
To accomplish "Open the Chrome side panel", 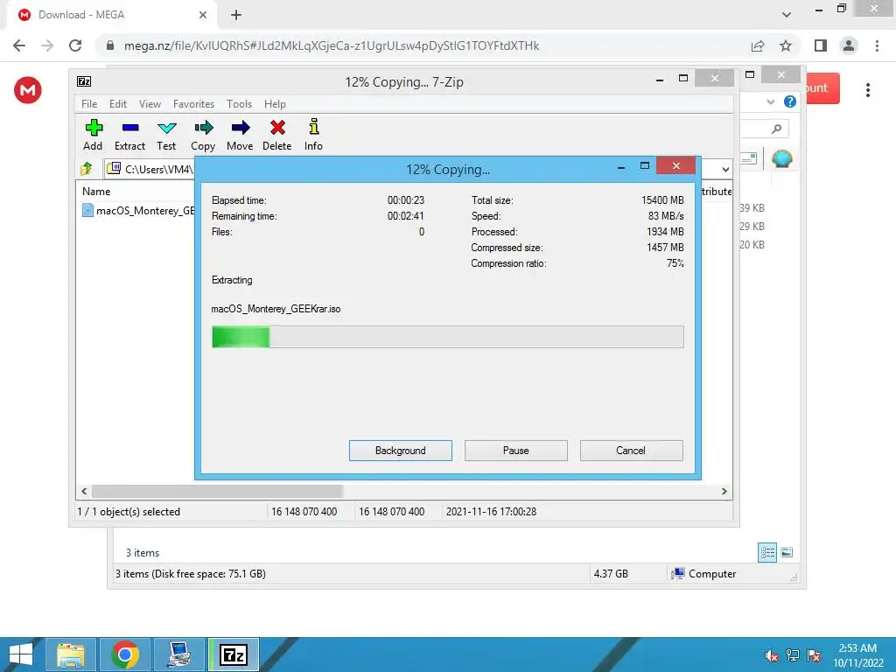I will (x=821, y=45).
